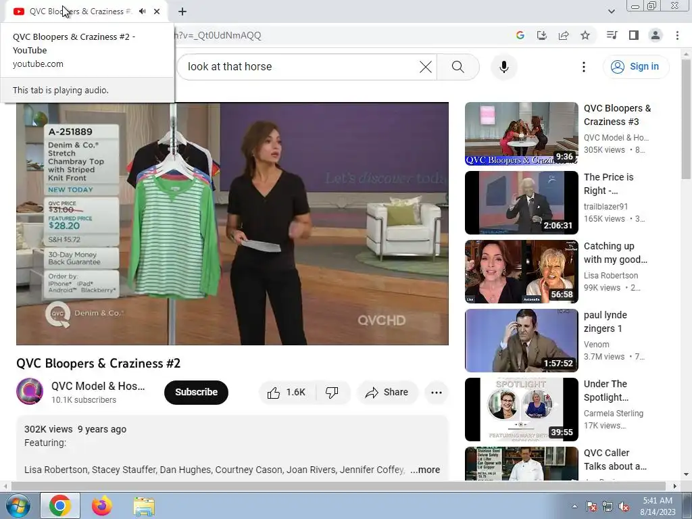Like the video with thumbs up
Image resolution: width=692 pixels, height=519 pixels.
(287, 393)
